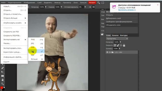The image size is (162, 91).
Task: Select Объединить слои history state
Action: point(121,25)
